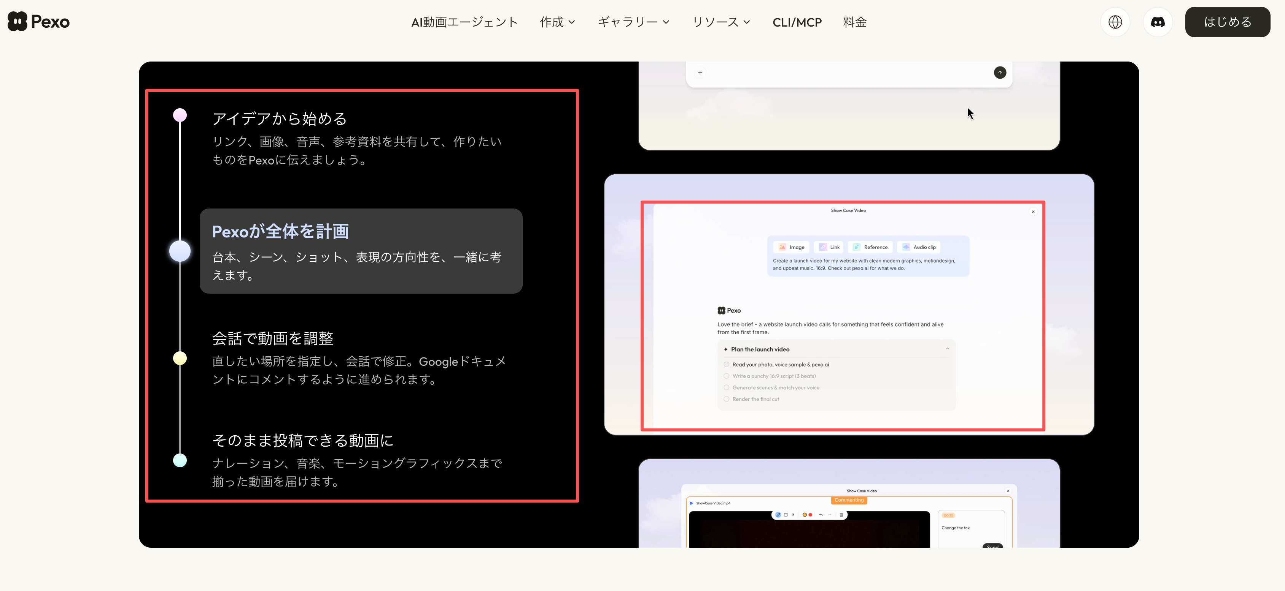This screenshot has width=1285, height=591.
Task: Click the Image attachment chip
Action: tap(791, 247)
